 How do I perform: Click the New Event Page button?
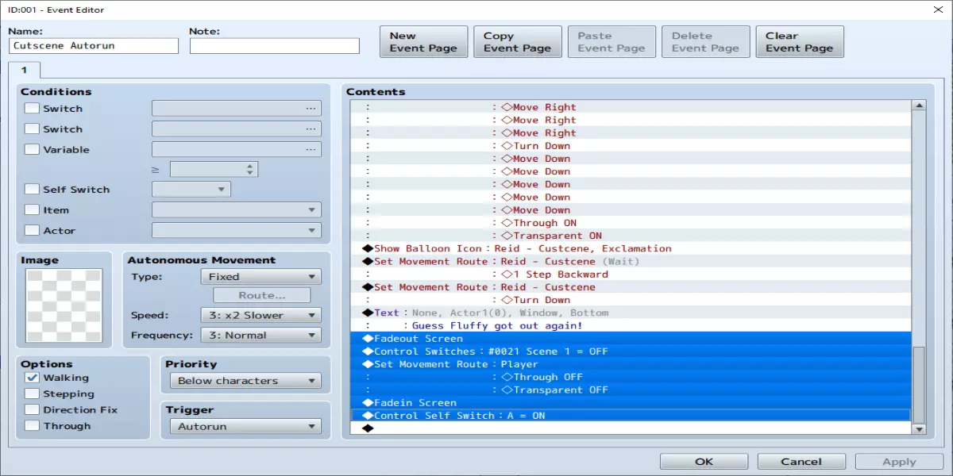[422, 42]
